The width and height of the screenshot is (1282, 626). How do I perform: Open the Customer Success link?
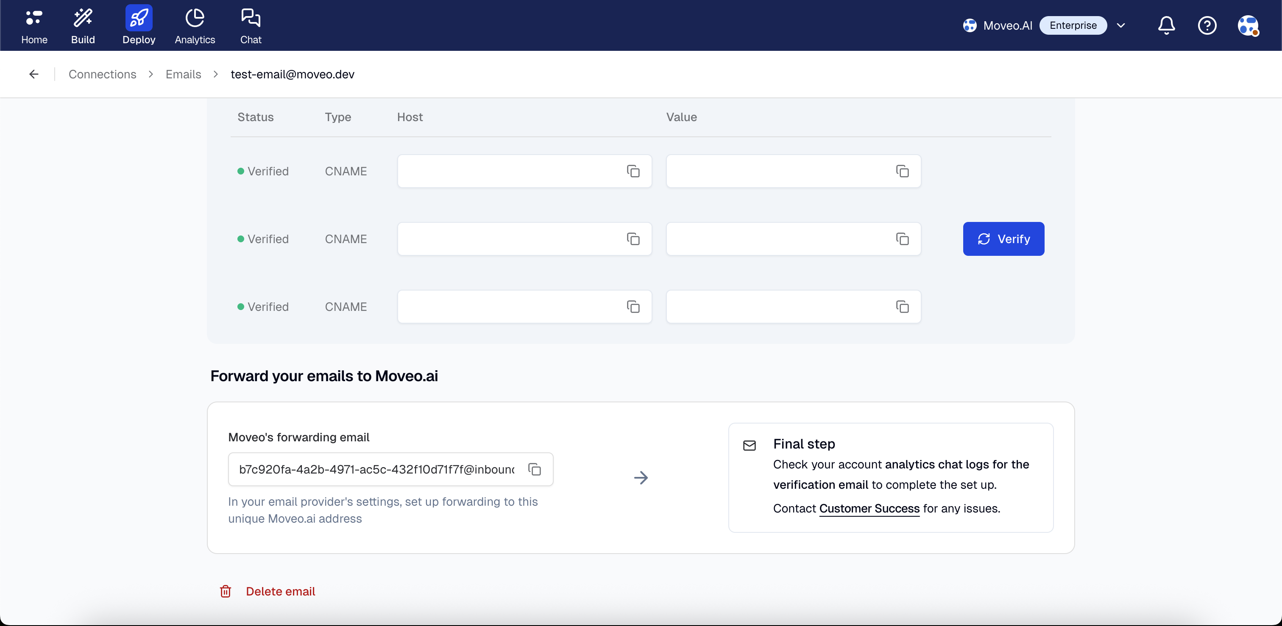(870, 508)
